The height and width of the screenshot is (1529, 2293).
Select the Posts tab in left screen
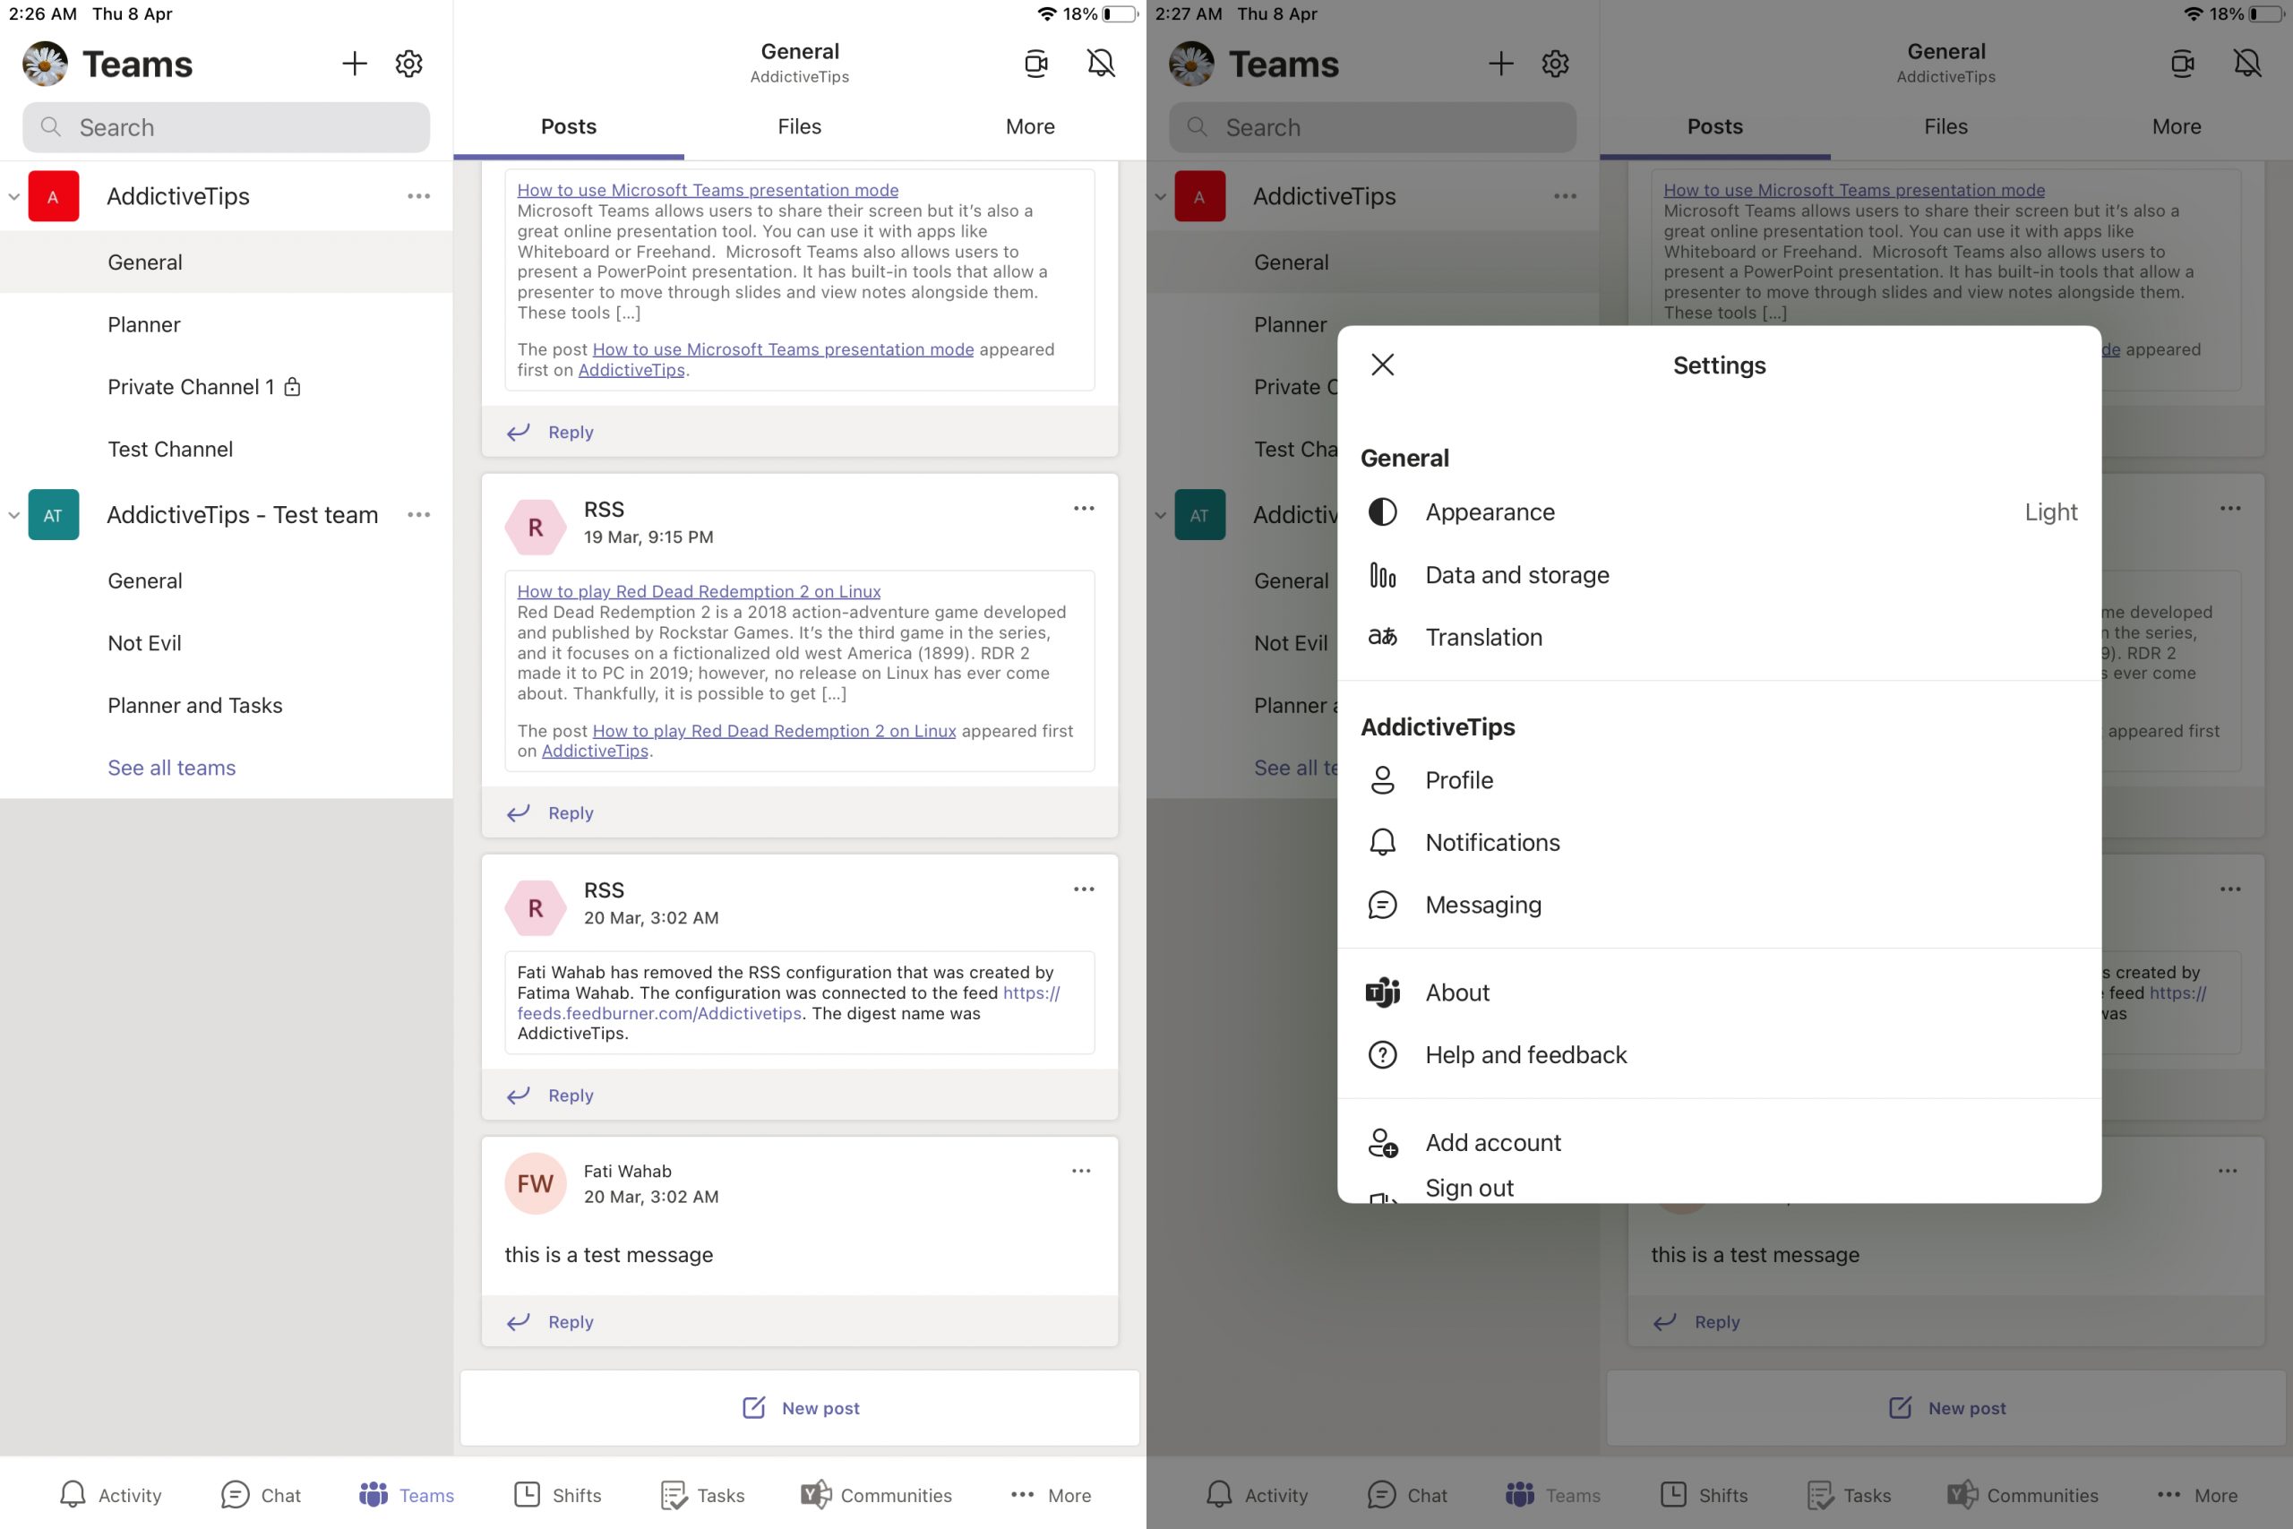pyautogui.click(x=569, y=127)
